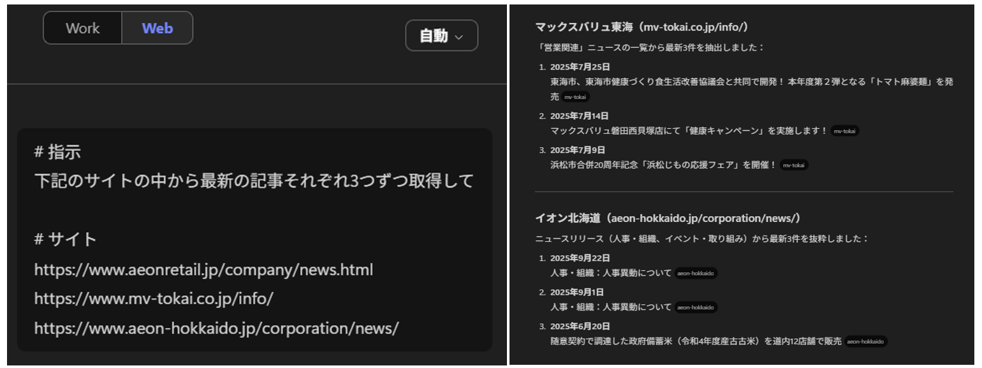982x368 pixels.
Task: Switch to the Work tab
Action: 82,28
